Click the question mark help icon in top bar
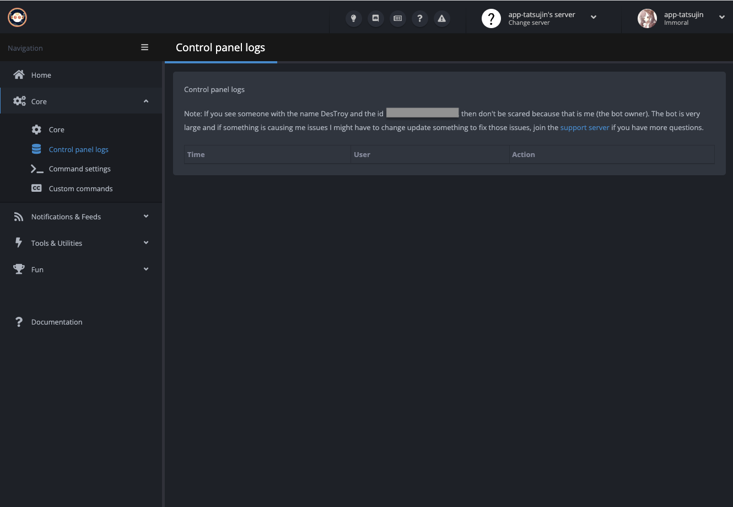The width and height of the screenshot is (733, 507). click(x=419, y=18)
